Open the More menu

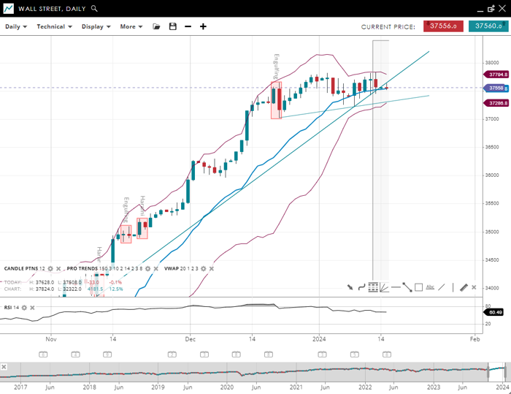click(x=131, y=26)
